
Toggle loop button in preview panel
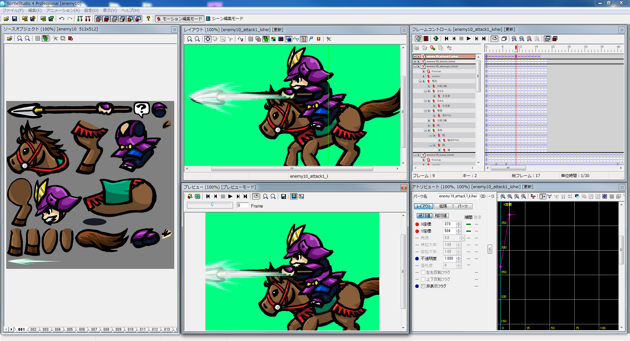coord(256,196)
